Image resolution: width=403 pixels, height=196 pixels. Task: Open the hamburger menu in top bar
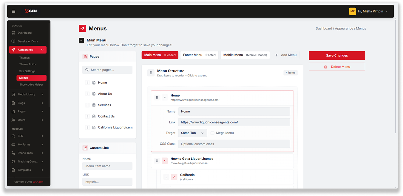pos(13,11)
